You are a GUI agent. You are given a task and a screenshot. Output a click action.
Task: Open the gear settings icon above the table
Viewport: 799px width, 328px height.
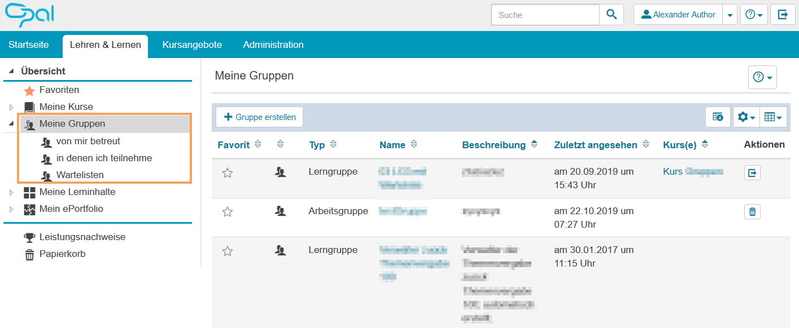(x=745, y=117)
